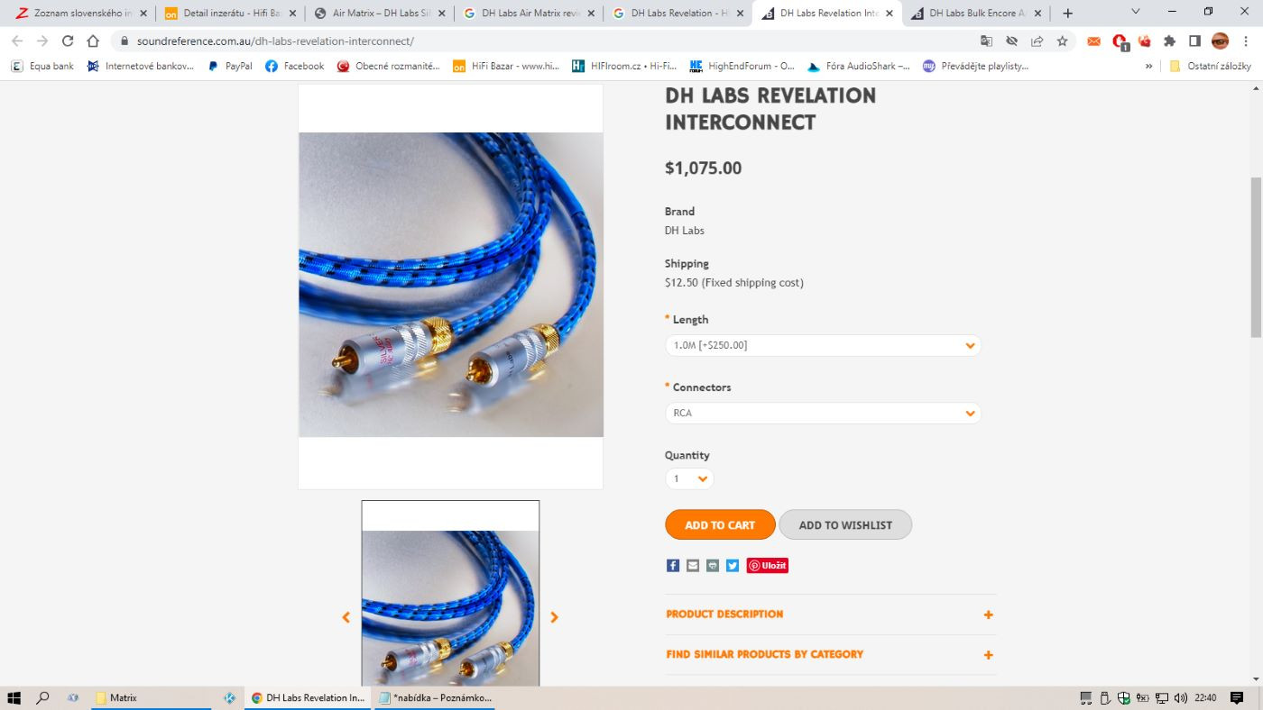This screenshot has width=1263, height=710.
Task: Open the Connectors RCA dropdown
Action: (x=823, y=413)
